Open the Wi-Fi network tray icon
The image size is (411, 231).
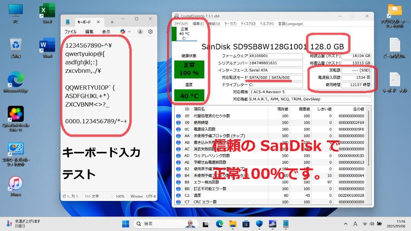365,224
